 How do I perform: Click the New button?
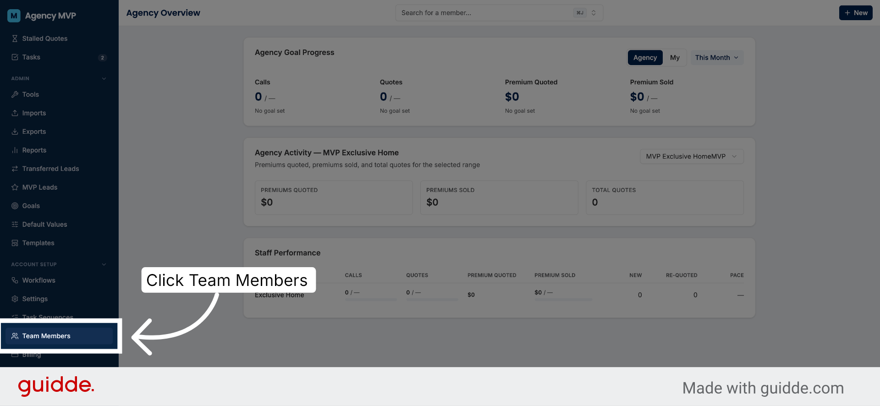tap(856, 13)
